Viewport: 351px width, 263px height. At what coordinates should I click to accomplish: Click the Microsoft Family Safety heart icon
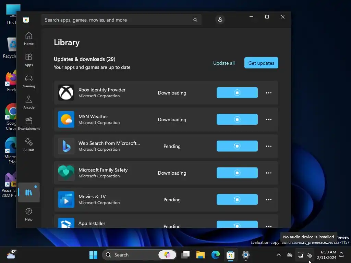coord(66,173)
